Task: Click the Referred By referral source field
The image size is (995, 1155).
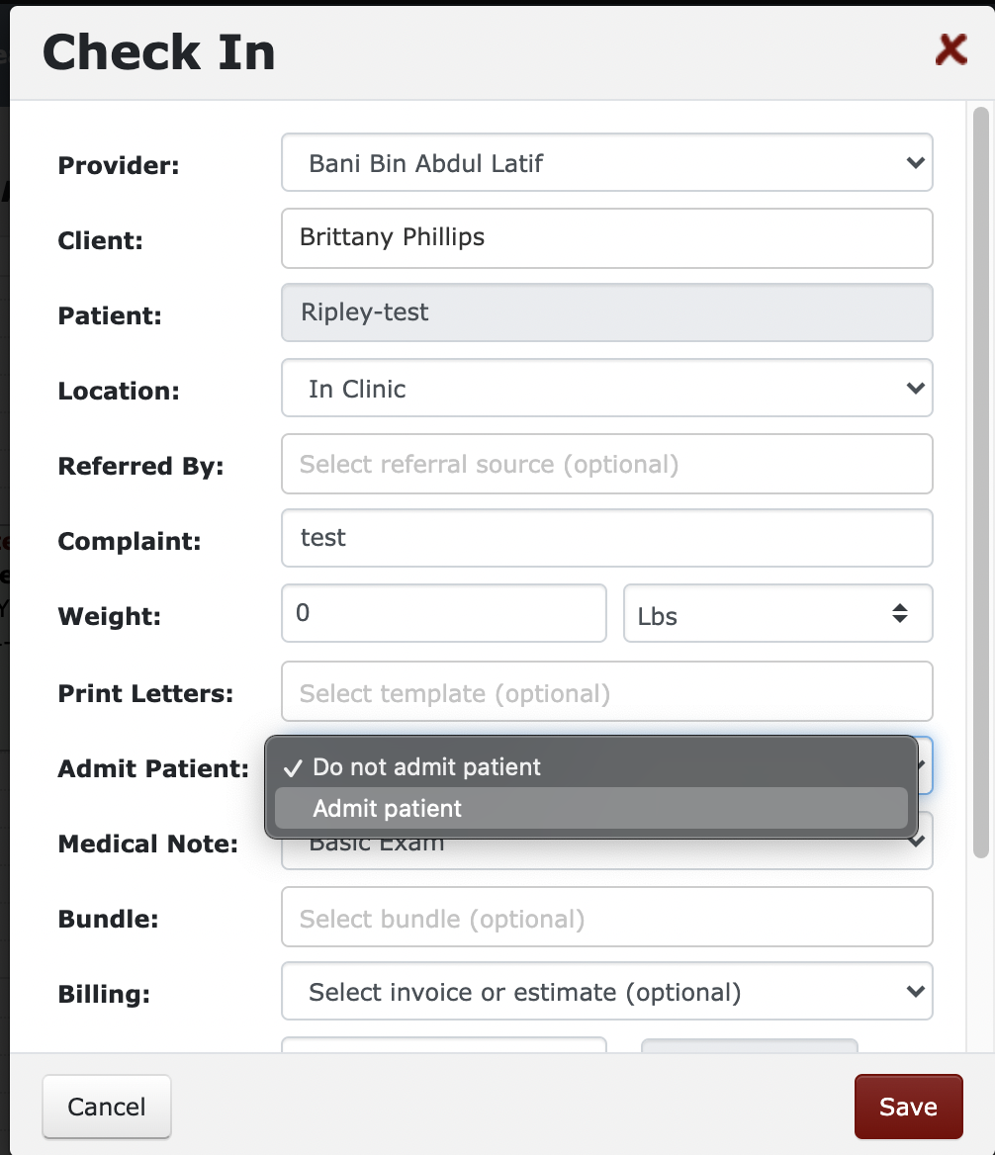Action: click(x=605, y=464)
